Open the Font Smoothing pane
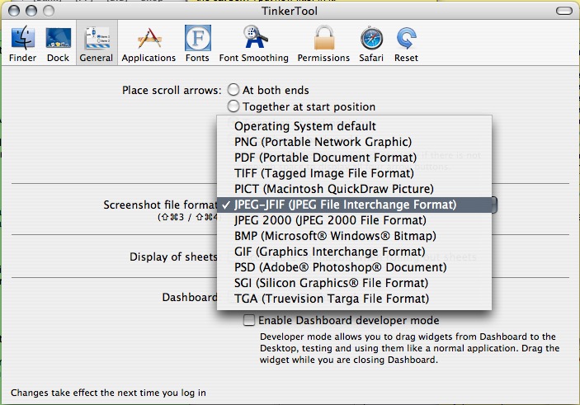Image resolution: width=580 pixels, height=405 pixels. [254, 43]
